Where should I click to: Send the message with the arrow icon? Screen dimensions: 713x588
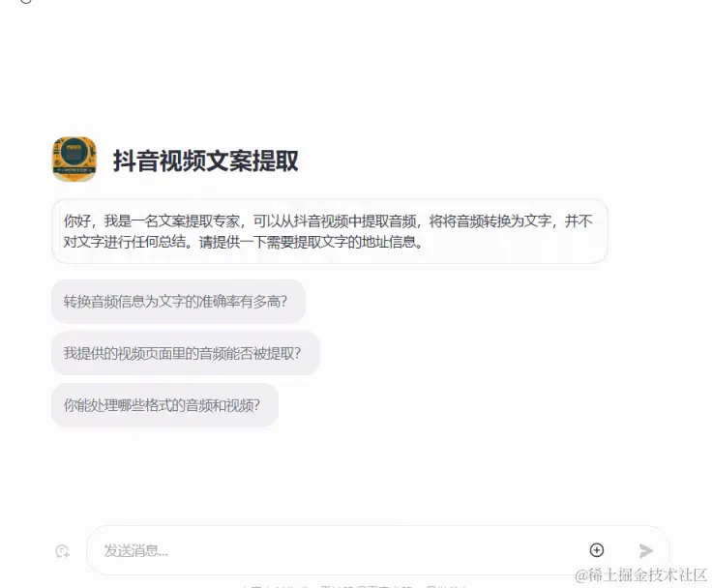tap(645, 550)
